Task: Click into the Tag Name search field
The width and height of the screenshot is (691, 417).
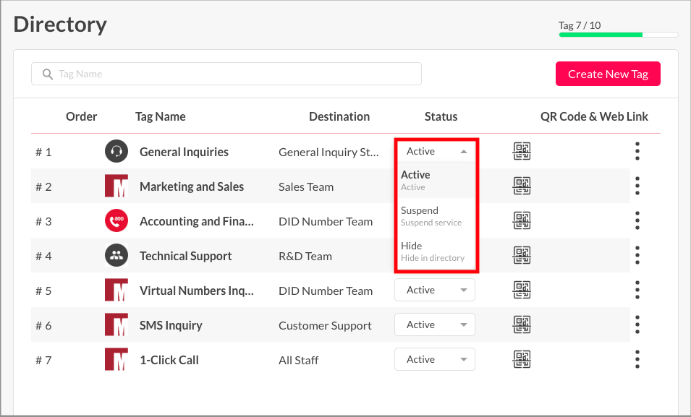Action: point(226,74)
